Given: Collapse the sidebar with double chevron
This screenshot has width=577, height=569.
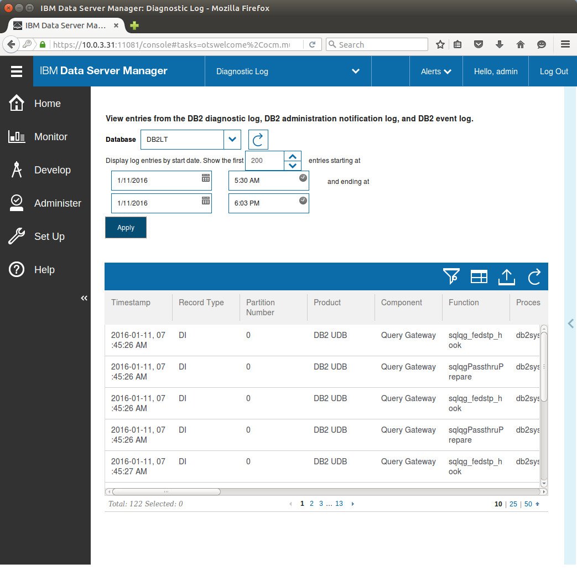Looking at the screenshot, I should (84, 298).
